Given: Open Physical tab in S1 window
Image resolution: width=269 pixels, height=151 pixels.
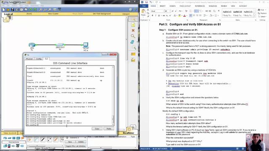Looking at the screenshot, I should pyautogui.click(x=29, y=59).
